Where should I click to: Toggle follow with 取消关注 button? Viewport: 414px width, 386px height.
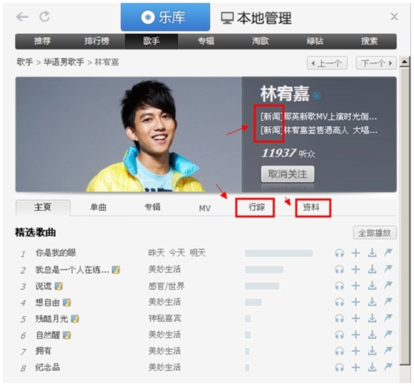click(x=288, y=174)
